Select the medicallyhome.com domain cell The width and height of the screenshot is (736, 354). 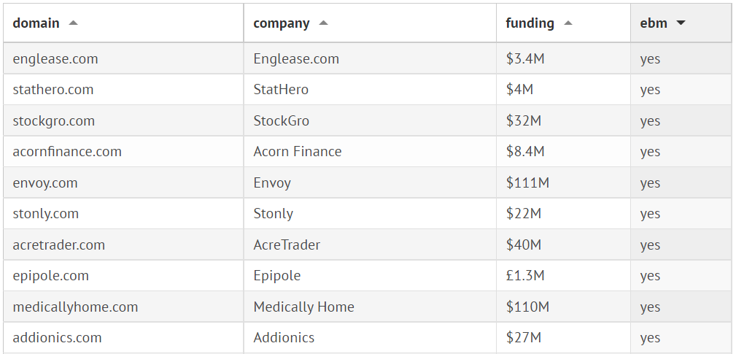coord(75,307)
